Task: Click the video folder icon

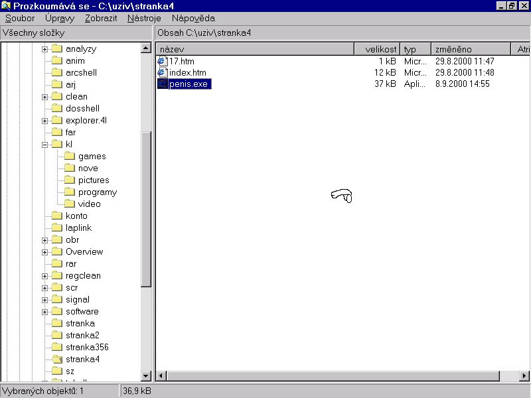Action: click(x=69, y=204)
